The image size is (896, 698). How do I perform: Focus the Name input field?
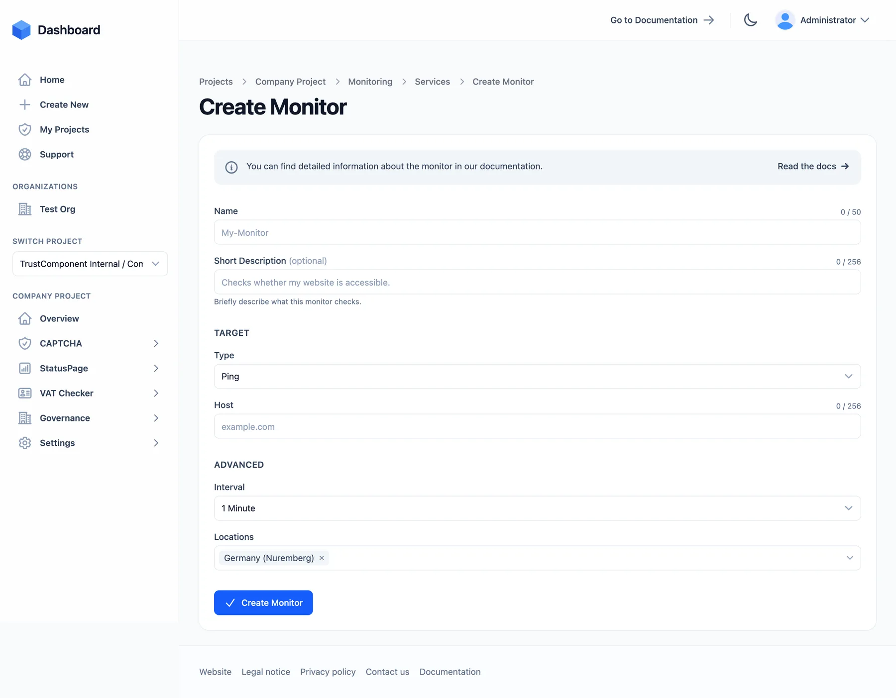[537, 232]
